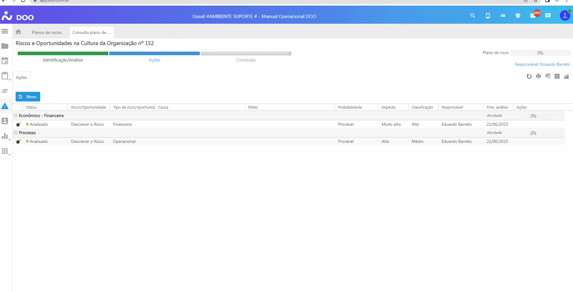Switch to grid view icon
573x292 pixels.
(x=557, y=76)
